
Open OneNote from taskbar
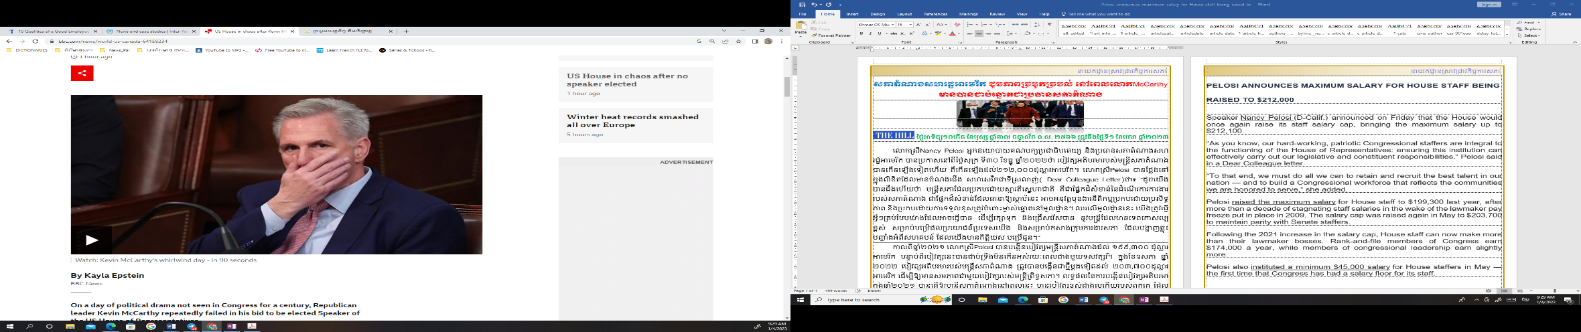[1144, 300]
